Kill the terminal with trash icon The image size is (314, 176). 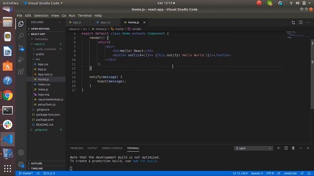293,148
